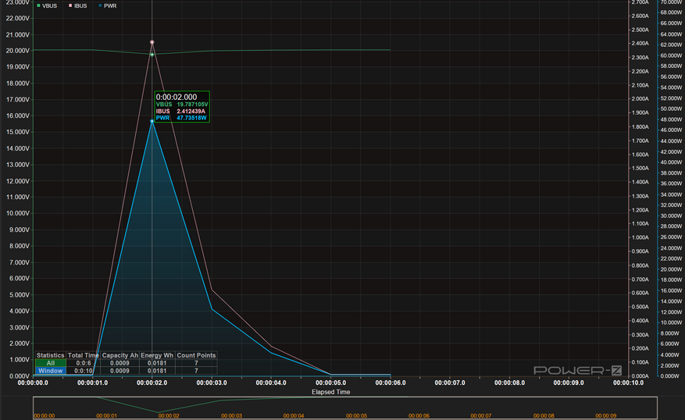The width and height of the screenshot is (685, 420).
Task: Select the All statistics row
Action: coord(126,363)
